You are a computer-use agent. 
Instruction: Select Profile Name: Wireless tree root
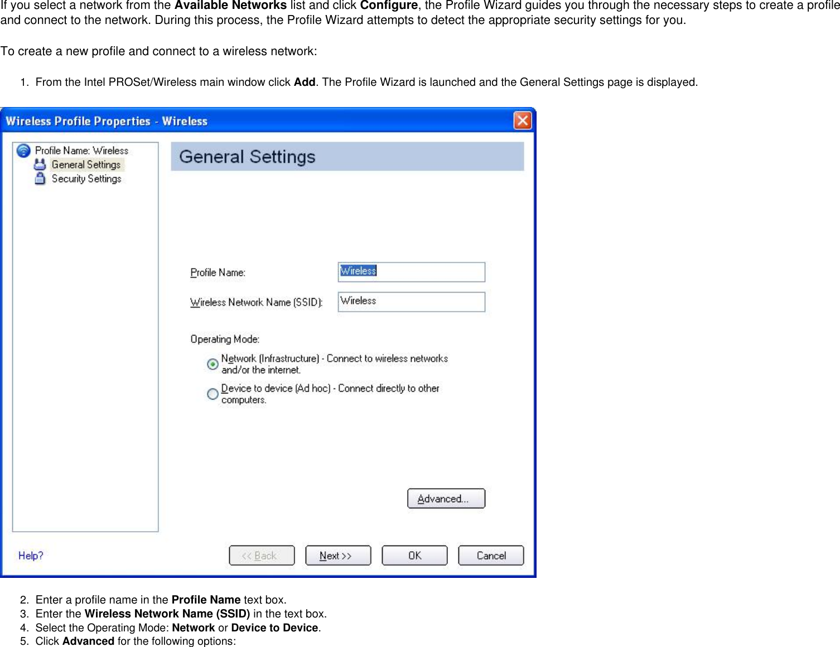(x=81, y=150)
